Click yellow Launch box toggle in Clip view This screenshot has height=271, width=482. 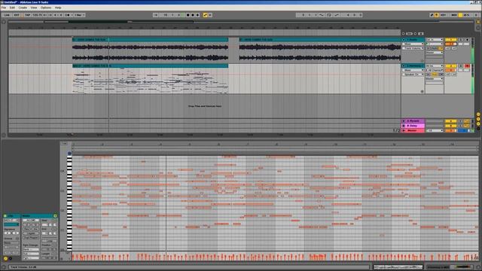pyautogui.click(x=5, y=258)
